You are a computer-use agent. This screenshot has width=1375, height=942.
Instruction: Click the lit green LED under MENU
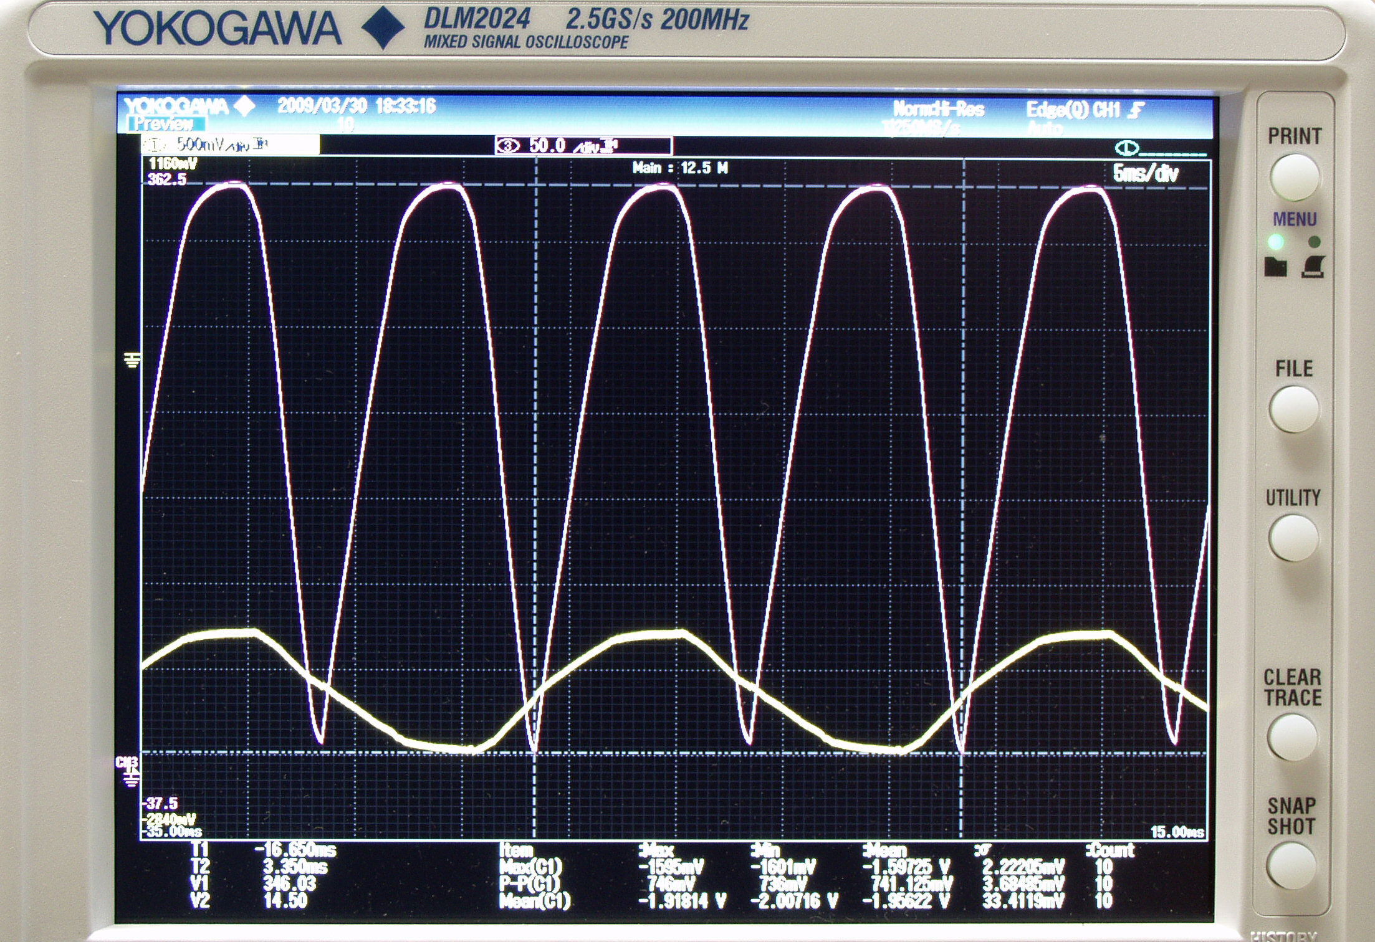click(1276, 242)
